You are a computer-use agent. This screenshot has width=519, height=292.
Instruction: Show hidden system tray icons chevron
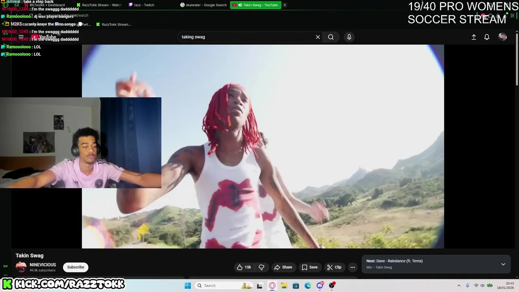(459, 286)
